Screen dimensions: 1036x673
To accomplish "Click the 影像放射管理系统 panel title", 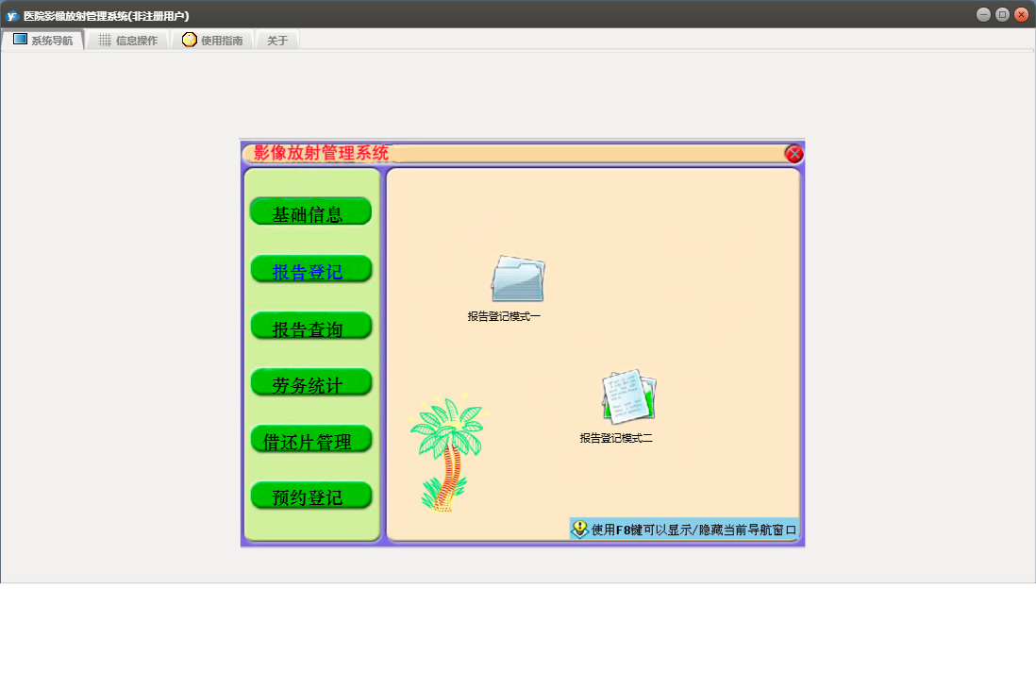I will coord(321,153).
